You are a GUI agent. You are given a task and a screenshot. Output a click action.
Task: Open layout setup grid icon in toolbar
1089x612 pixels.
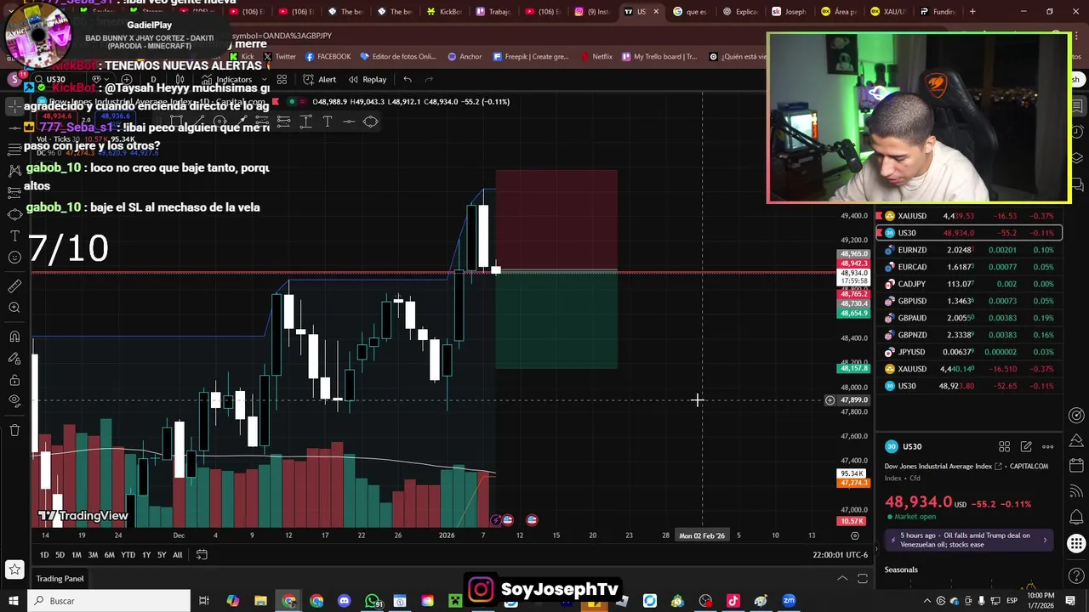[282, 79]
